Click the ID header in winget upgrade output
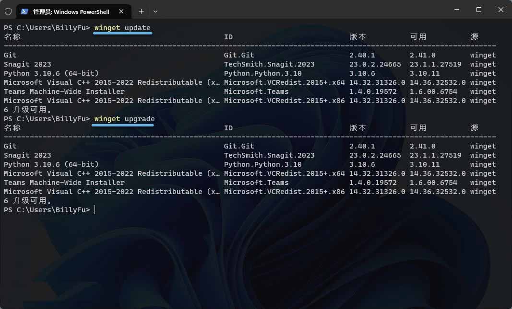 pyautogui.click(x=228, y=128)
